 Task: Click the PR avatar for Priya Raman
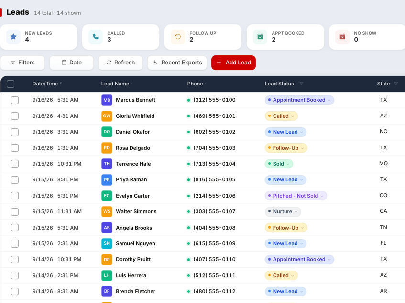[107, 179]
